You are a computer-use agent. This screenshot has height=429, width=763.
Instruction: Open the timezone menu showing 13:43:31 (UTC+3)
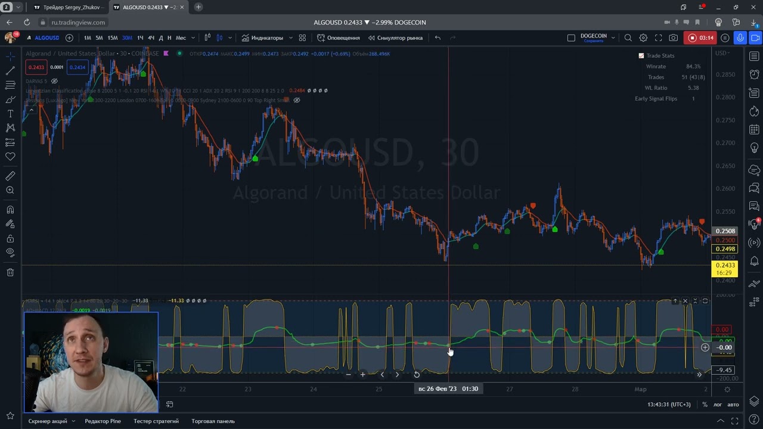(669, 405)
